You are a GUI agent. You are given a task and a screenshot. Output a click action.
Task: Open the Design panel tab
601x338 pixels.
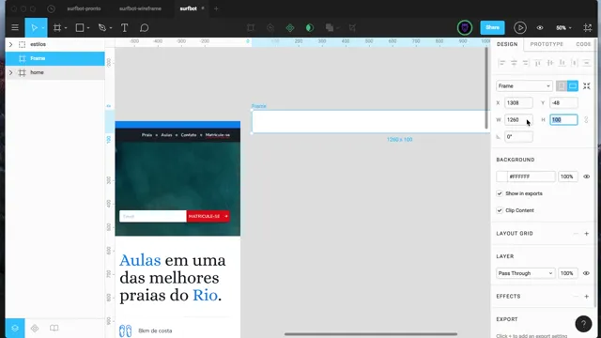tap(507, 44)
